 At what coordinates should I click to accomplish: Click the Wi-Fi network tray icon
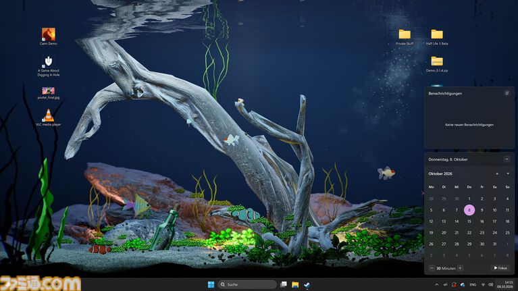[x=483, y=284]
